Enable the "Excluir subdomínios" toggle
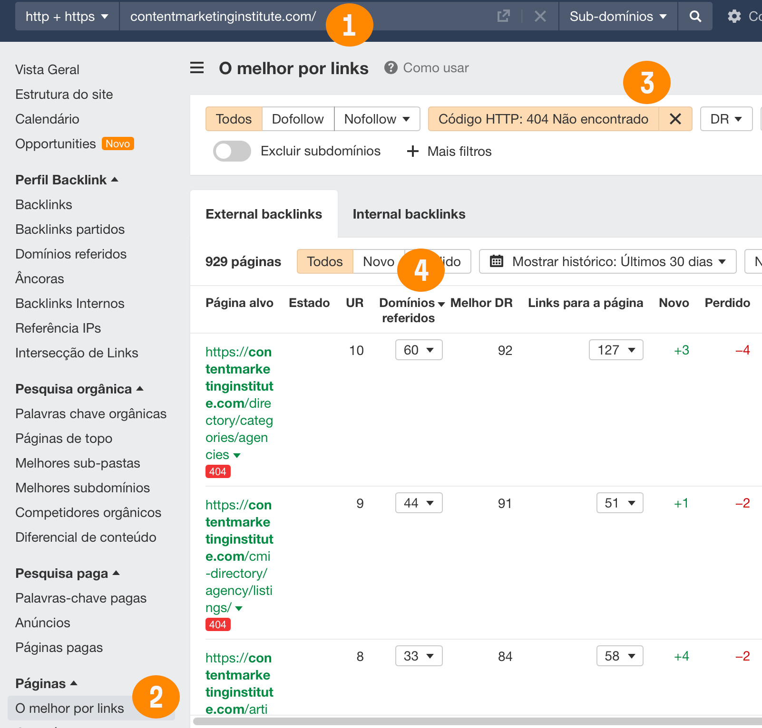The height and width of the screenshot is (728, 762). (232, 151)
